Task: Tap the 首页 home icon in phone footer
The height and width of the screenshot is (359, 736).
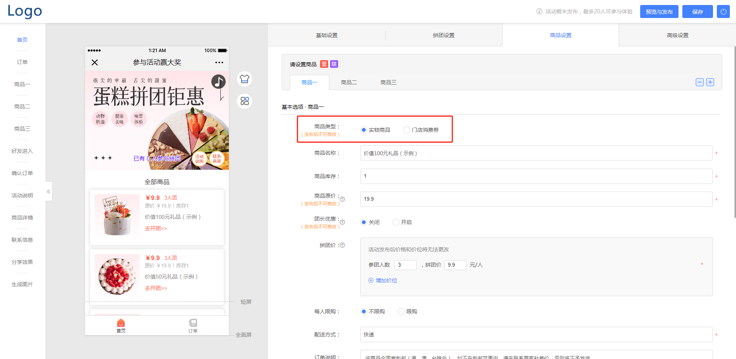Action: point(121,323)
